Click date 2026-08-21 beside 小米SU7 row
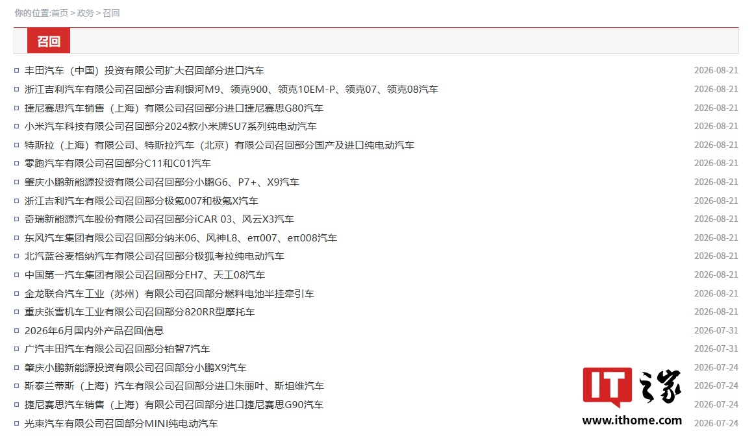 pyautogui.click(x=716, y=126)
